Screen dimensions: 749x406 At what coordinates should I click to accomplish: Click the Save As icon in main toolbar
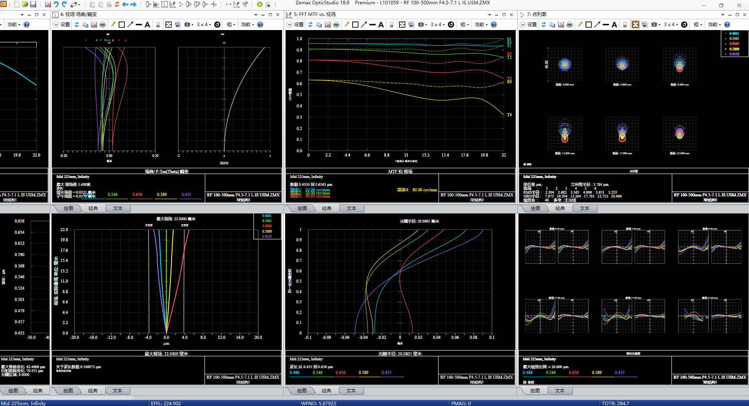point(48,4)
